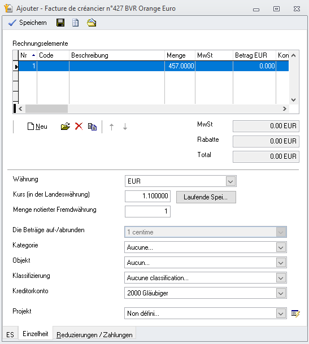This screenshot has width=309, height=344.
Task: Sort the table by the Nr column header
Action: coord(28,55)
